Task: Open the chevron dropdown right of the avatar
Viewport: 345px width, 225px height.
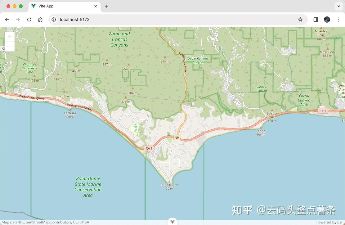Action: pos(338,6)
